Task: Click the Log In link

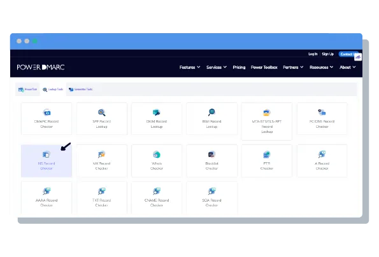Action: [x=313, y=54]
